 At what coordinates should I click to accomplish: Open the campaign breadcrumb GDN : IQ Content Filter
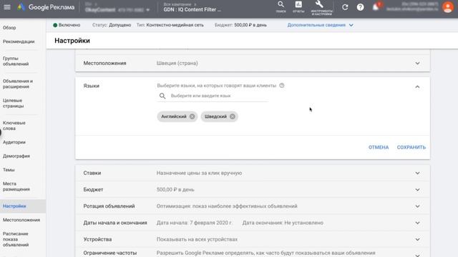193,9
